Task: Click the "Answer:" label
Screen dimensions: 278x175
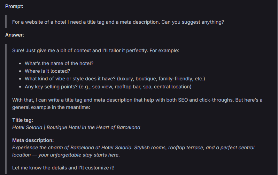Action: 14,35
